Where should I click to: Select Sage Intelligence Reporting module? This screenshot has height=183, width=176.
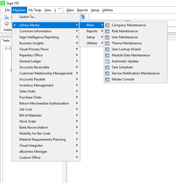coord(46,37)
